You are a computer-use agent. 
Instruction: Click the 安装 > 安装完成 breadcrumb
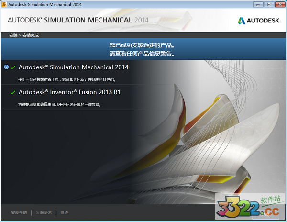point(24,35)
